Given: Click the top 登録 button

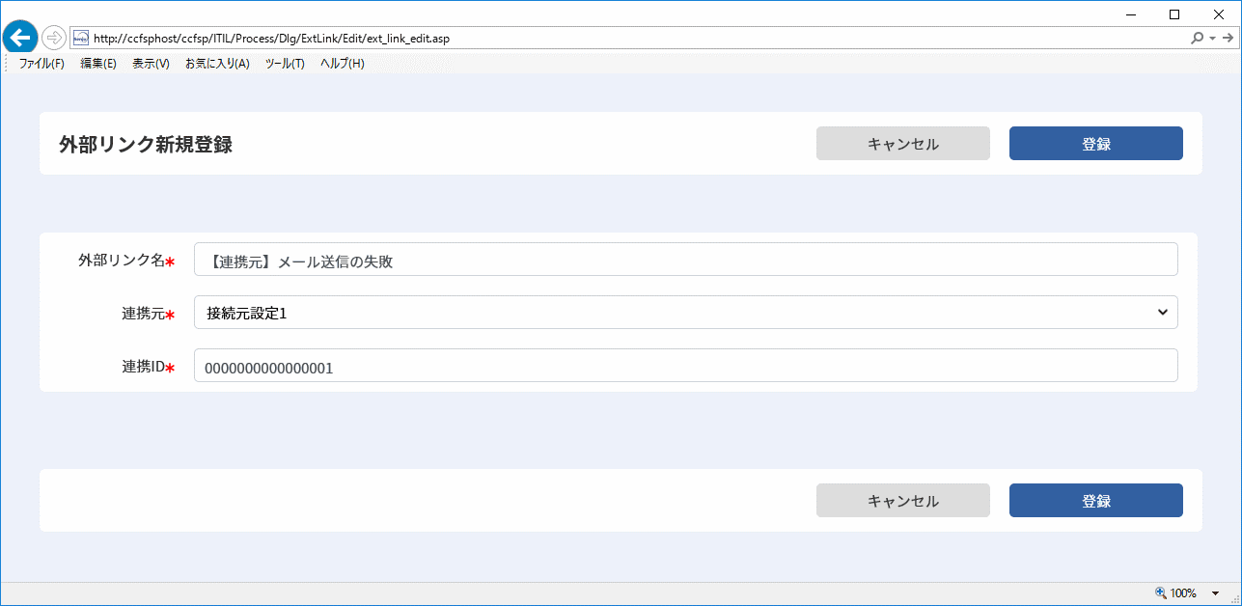Looking at the screenshot, I should click(x=1096, y=144).
